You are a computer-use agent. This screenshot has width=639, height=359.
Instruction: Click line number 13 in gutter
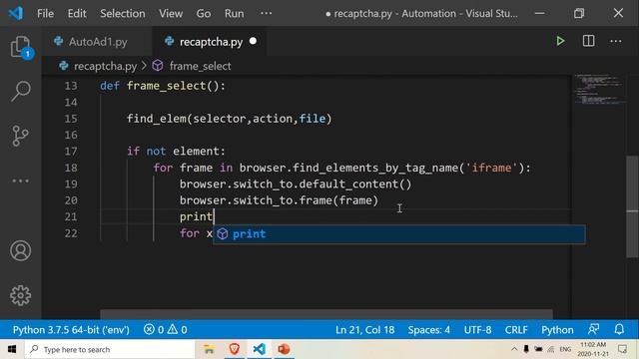coord(71,86)
